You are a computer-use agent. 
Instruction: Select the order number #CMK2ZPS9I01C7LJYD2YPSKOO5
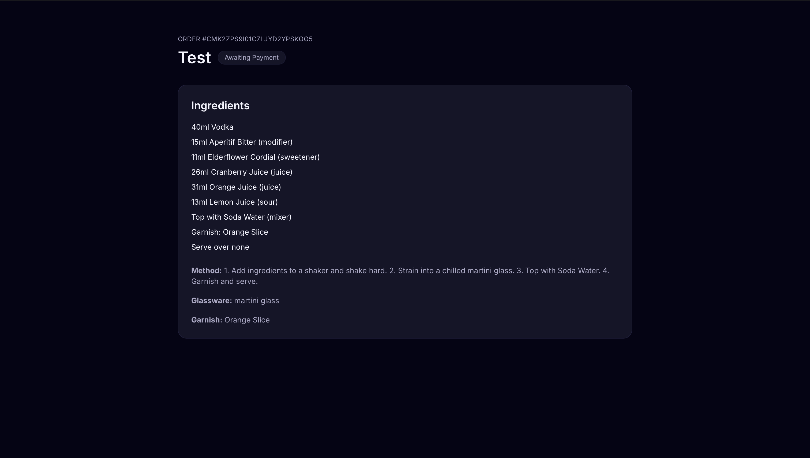[245, 39]
